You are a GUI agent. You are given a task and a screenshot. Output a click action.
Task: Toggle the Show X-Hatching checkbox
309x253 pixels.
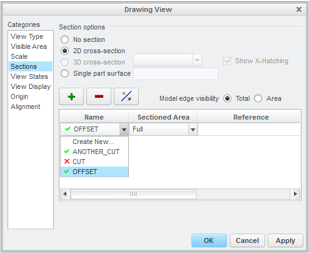pyautogui.click(x=227, y=61)
